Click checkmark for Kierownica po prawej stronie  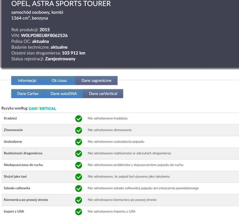click(x=78, y=200)
